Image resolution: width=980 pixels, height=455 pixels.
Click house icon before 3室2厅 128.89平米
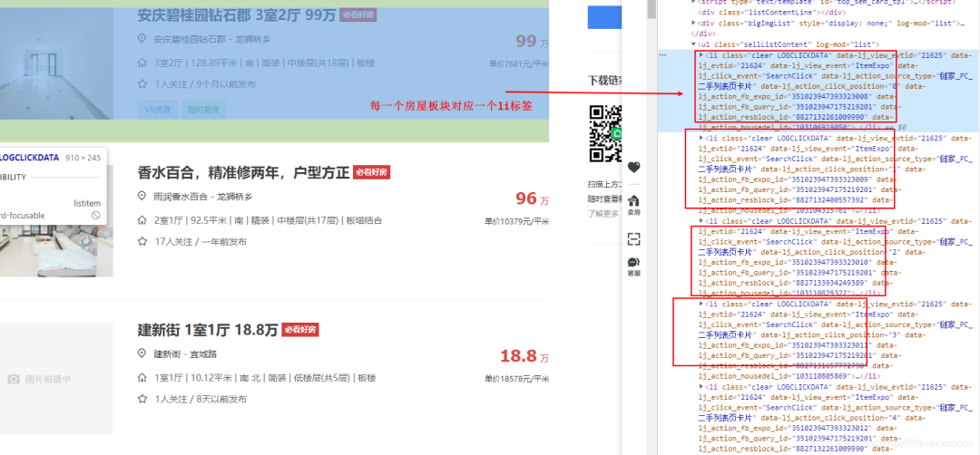(142, 63)
